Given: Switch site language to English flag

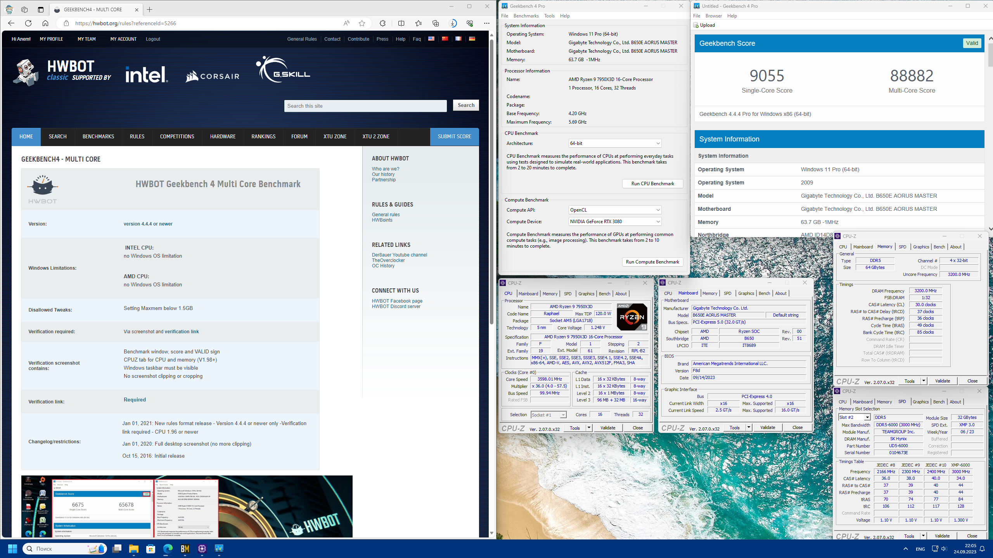Looking at the screenshot, I should pos(431,39).
